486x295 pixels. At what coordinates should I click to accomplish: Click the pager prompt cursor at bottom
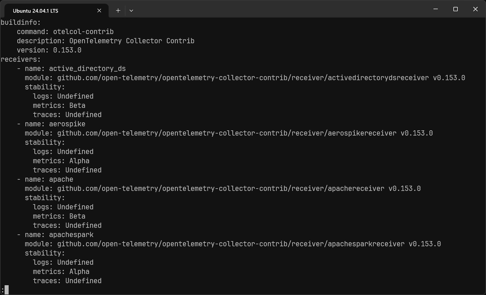pyautogui.click(x=6, y=290)
